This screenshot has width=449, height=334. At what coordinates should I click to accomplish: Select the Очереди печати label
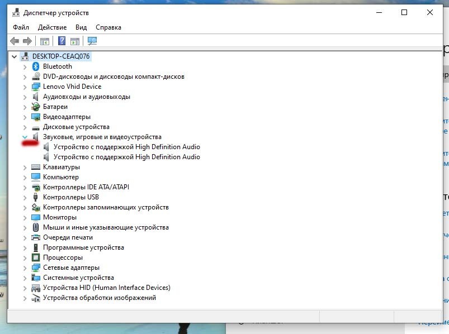tap(68, 237)
